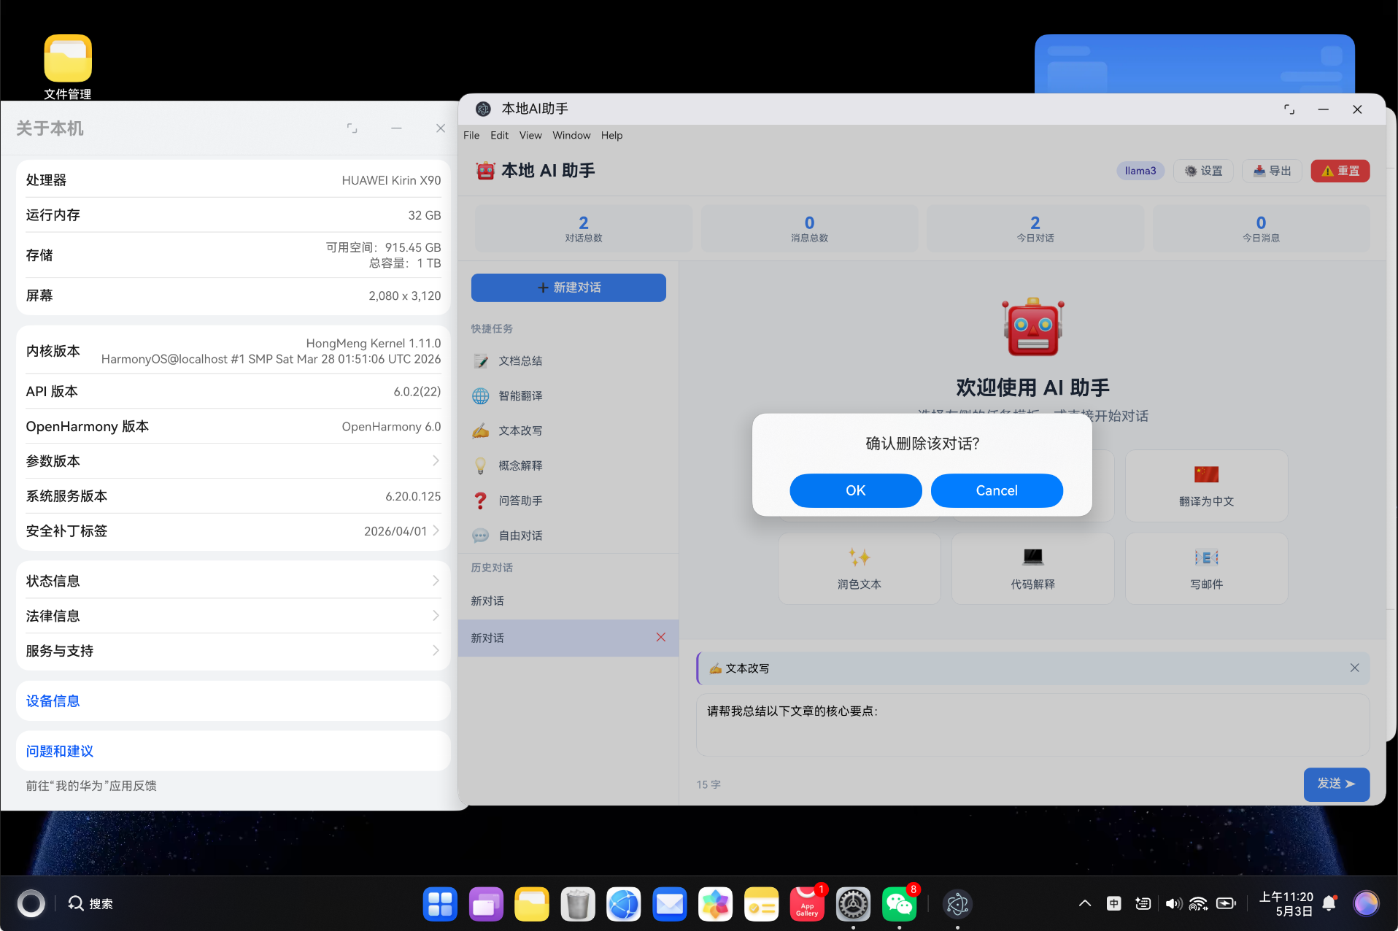Screen dimensions: 1398x931
Task: Show hidden tray icons arrow
Action: click(1085, 903)
